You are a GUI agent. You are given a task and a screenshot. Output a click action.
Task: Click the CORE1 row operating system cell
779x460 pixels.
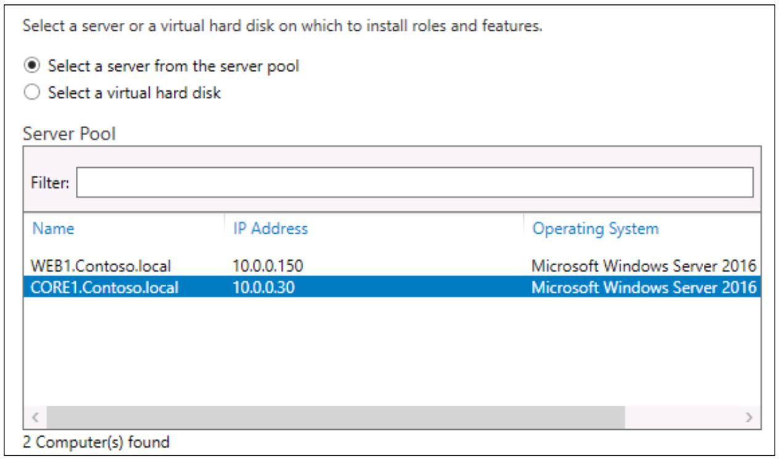pos(644,286)
